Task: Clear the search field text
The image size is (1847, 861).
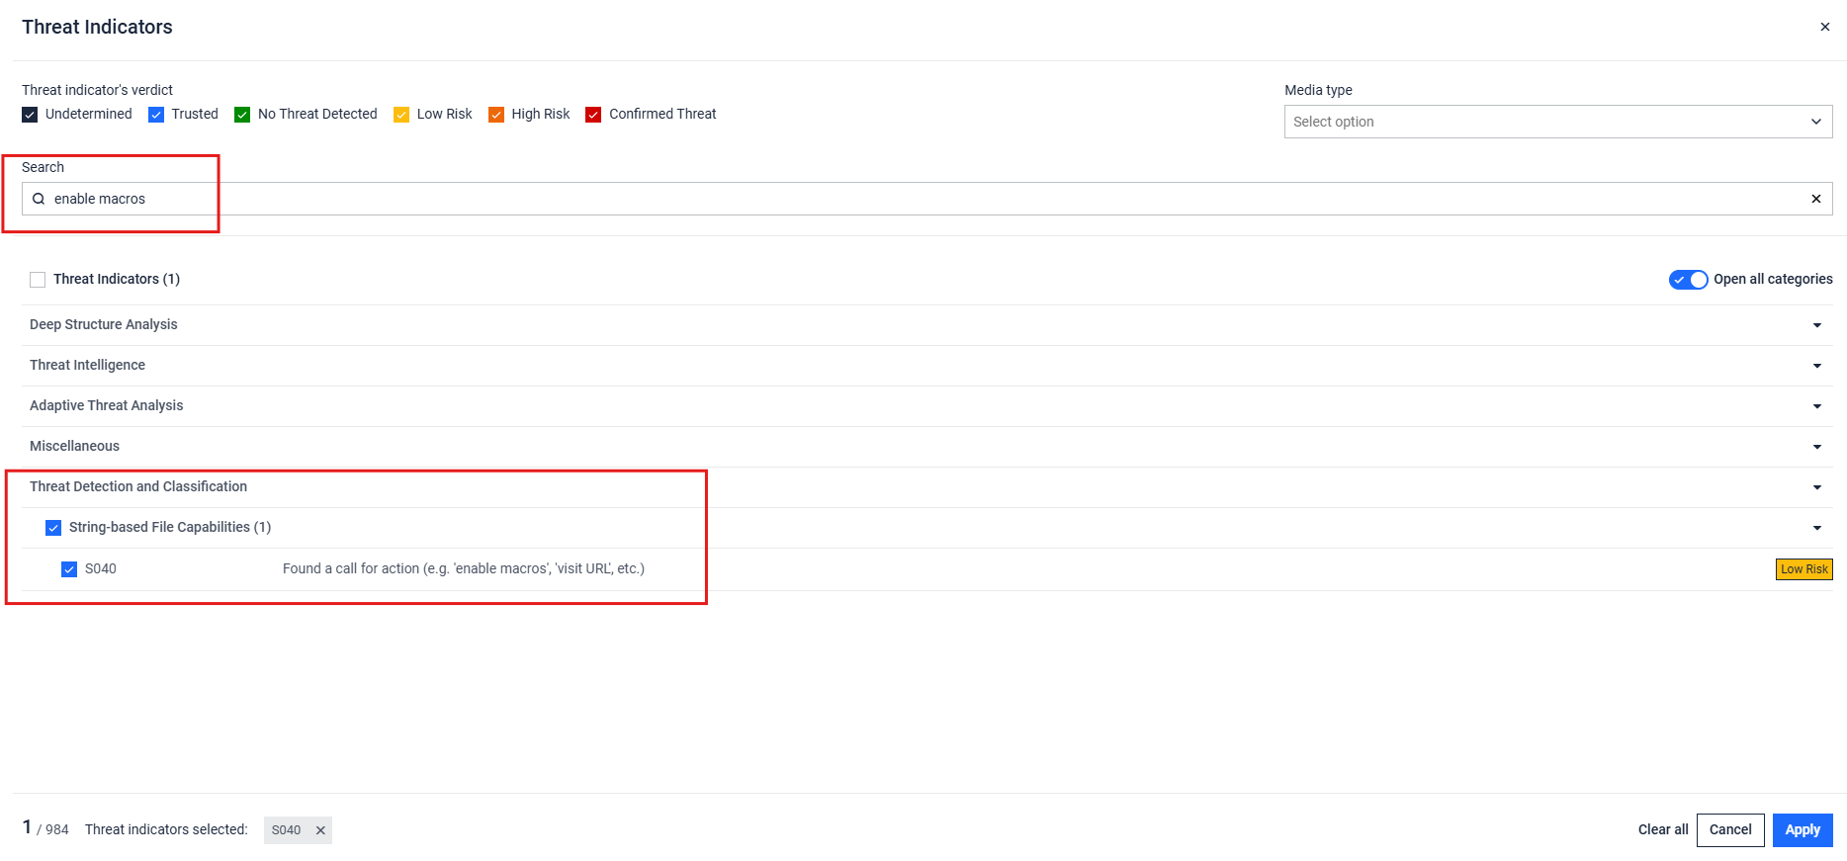Action: pos(1815,199)
